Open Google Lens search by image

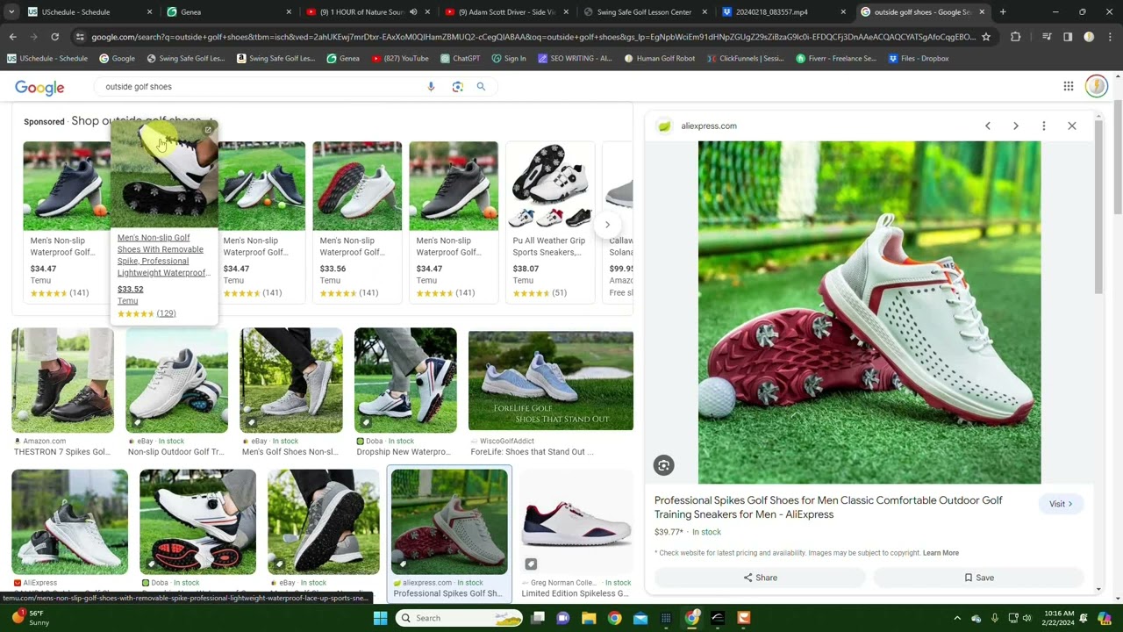[x=457, y=87]
